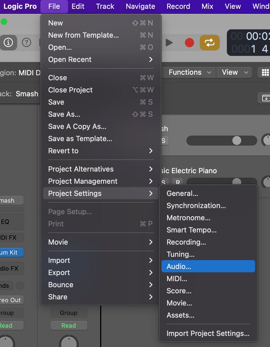Choose New from Template…
270x347 pixels.
click(x=101, y=35)
